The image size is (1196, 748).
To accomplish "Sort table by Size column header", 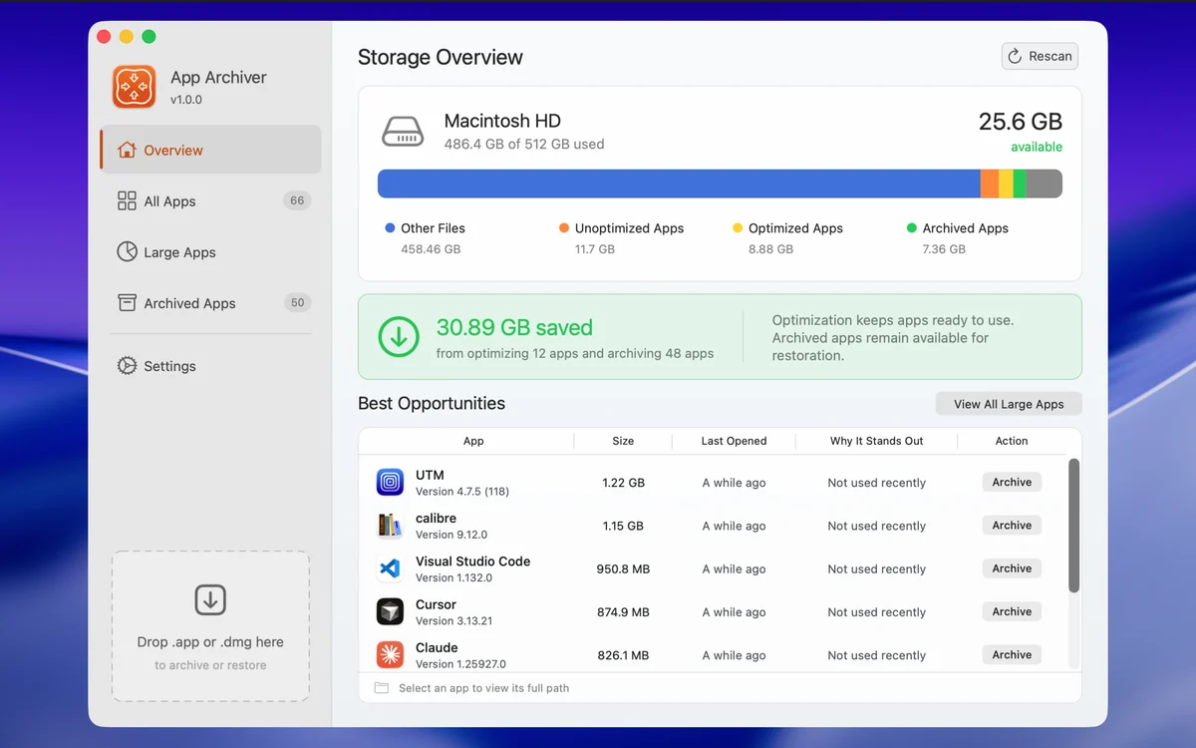I will (623, 441).
